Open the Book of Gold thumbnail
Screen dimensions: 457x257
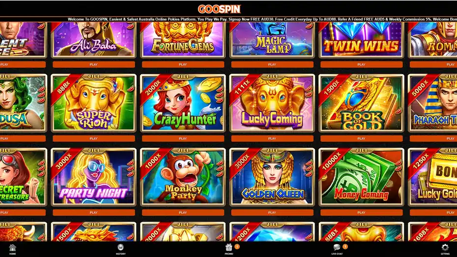pos(361,103)
